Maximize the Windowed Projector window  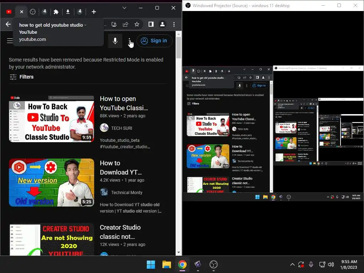point(339,5)
